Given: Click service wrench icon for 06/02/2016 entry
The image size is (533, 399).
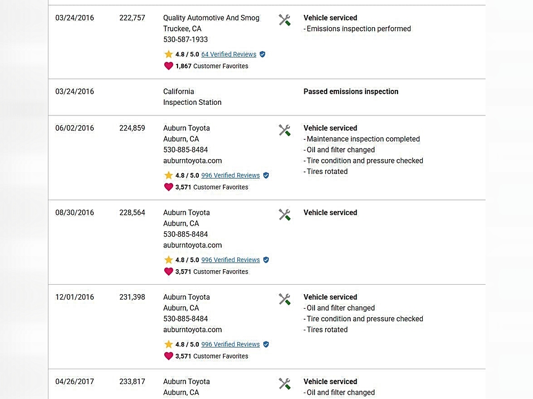Looking at the screenshot, I should point(285,130).
